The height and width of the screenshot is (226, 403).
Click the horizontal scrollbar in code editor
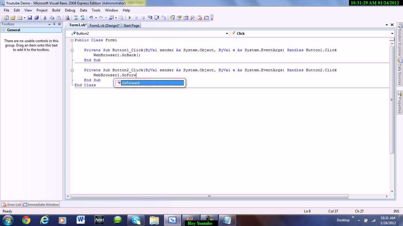pyautogui.click(x=209, y=196)
